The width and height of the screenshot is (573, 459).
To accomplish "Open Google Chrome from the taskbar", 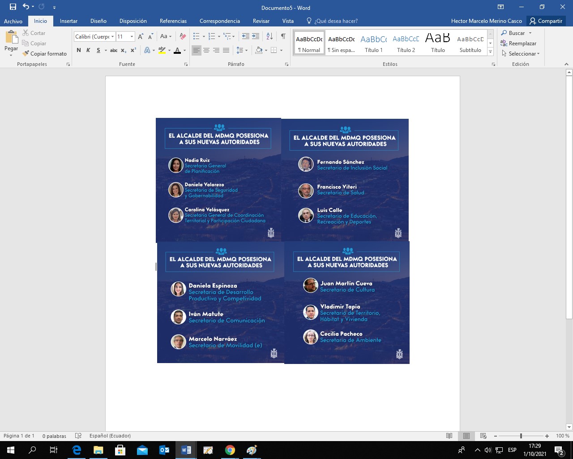I will (x=230, y=450).
